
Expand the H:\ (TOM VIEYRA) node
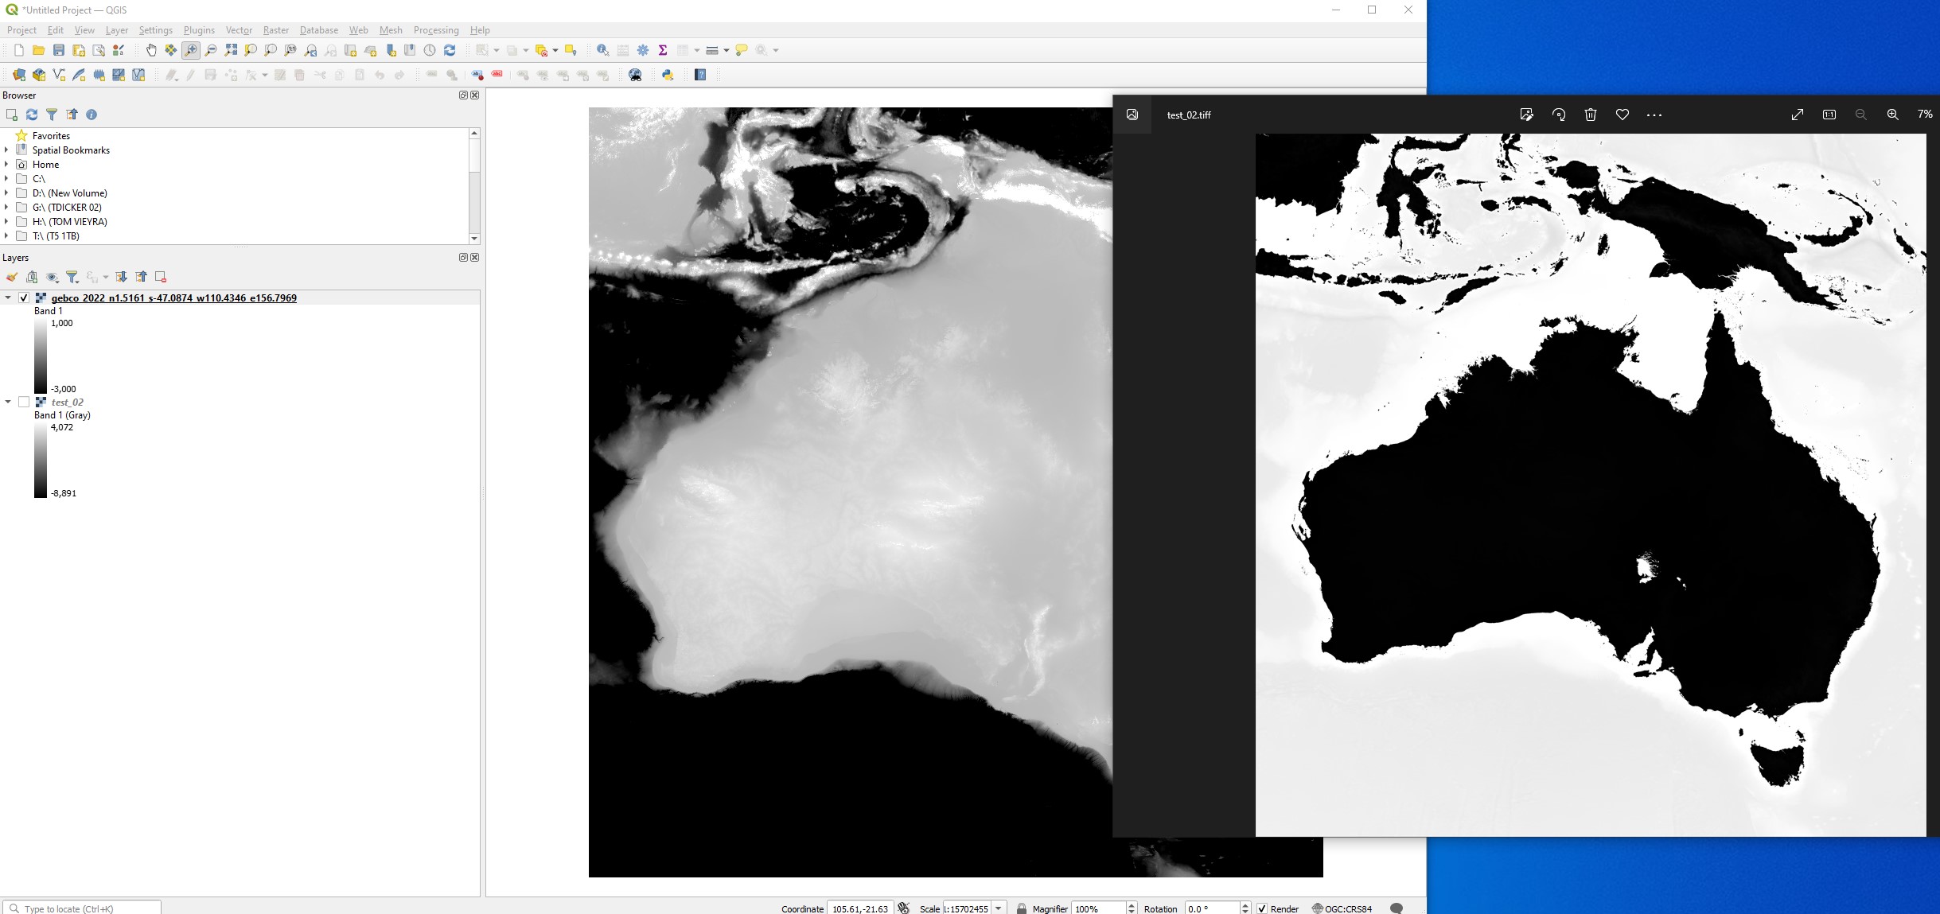6,221
